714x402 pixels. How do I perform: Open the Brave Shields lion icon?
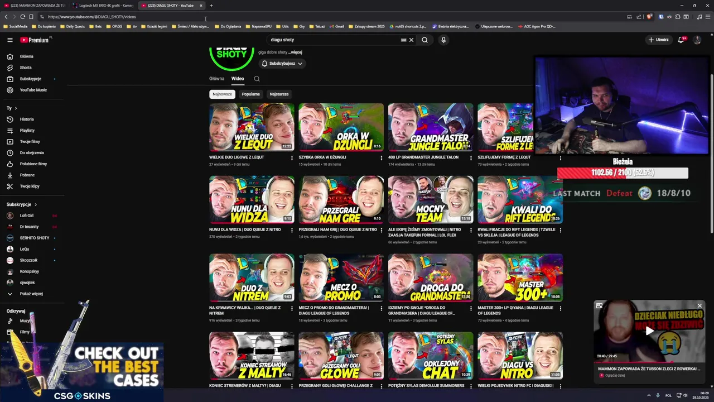click(x=649, y=17)
